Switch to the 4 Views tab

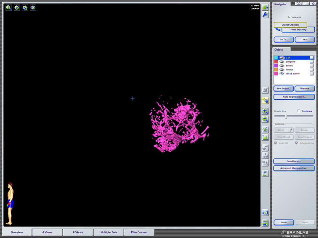pos(47,232)
